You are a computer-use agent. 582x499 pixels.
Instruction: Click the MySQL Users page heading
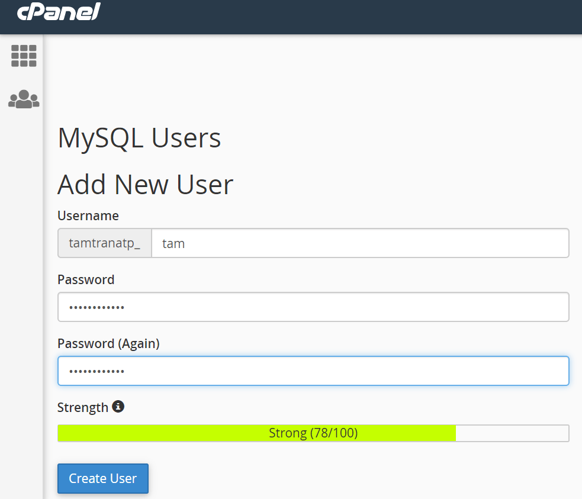pos(139,139)
